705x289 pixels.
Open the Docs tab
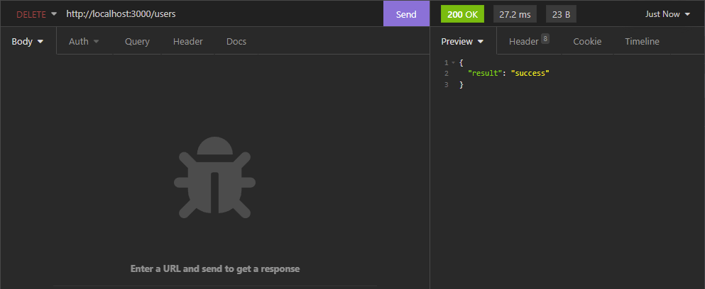click(236, 42)
